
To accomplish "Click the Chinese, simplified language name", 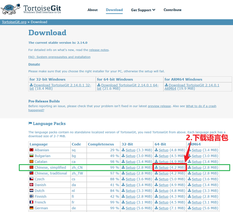I will click(50, 168).
